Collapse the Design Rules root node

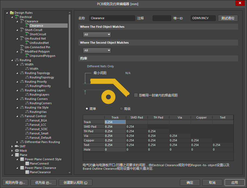tap(7, 13)
